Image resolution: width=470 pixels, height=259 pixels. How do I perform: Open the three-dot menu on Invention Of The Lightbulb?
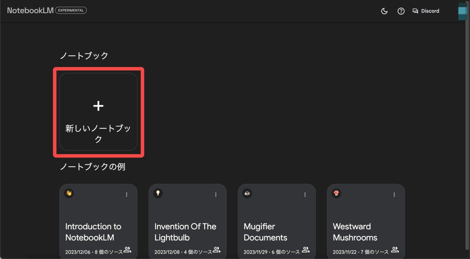pos(216,194)
